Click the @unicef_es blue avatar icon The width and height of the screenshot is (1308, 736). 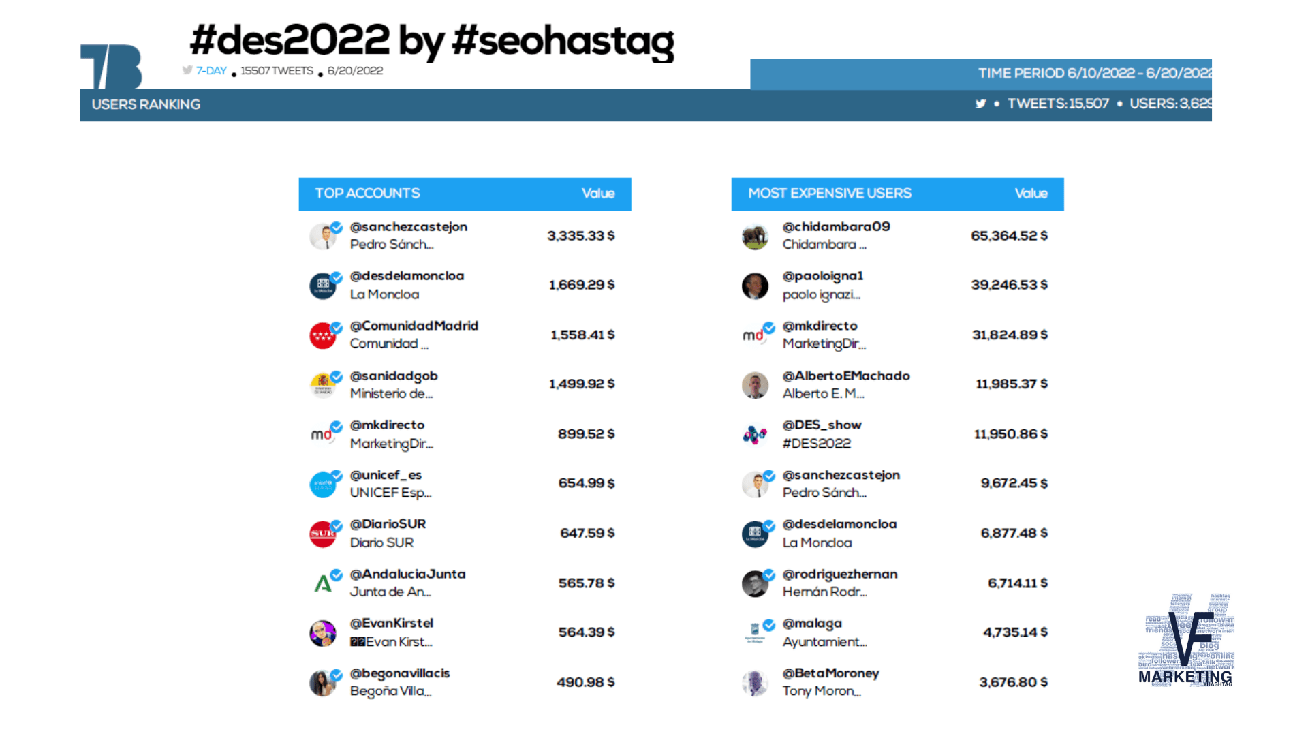(323, 485)
